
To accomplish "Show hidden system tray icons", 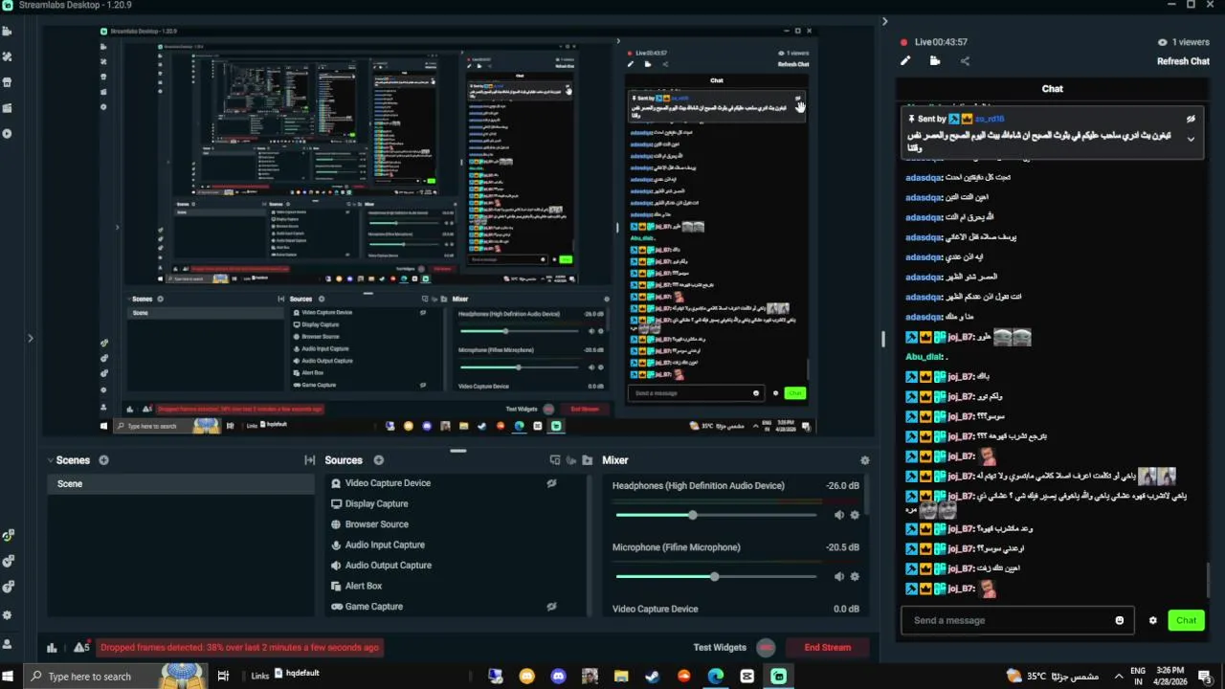I will click(1118, 677).
